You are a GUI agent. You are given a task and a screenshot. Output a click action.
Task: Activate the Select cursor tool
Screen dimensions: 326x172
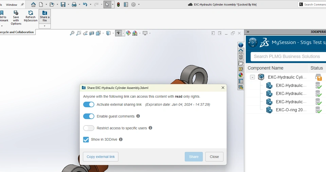107,4
